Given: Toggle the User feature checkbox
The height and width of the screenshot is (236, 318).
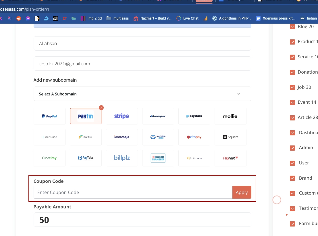Looking at the screenshot, I should (292, 163).
